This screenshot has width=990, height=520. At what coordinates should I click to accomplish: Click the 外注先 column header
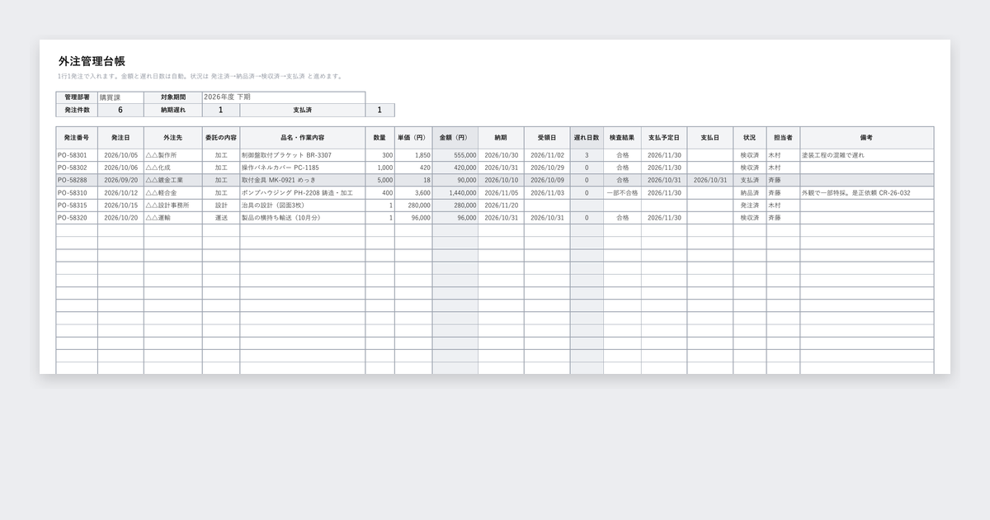click(x=172, y=138)
